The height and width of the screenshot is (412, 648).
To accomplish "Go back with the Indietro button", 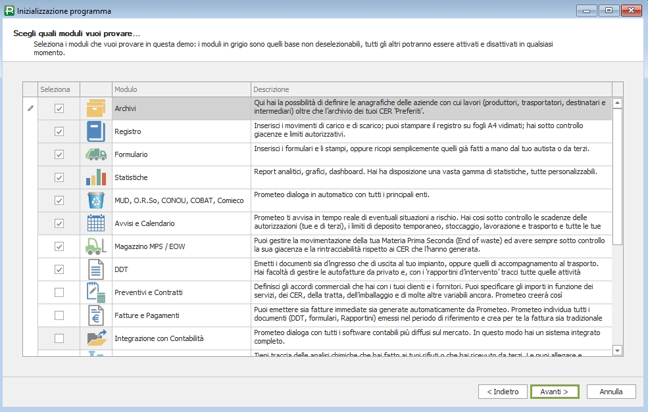I will pyautogui.click(x=503, y=392).
